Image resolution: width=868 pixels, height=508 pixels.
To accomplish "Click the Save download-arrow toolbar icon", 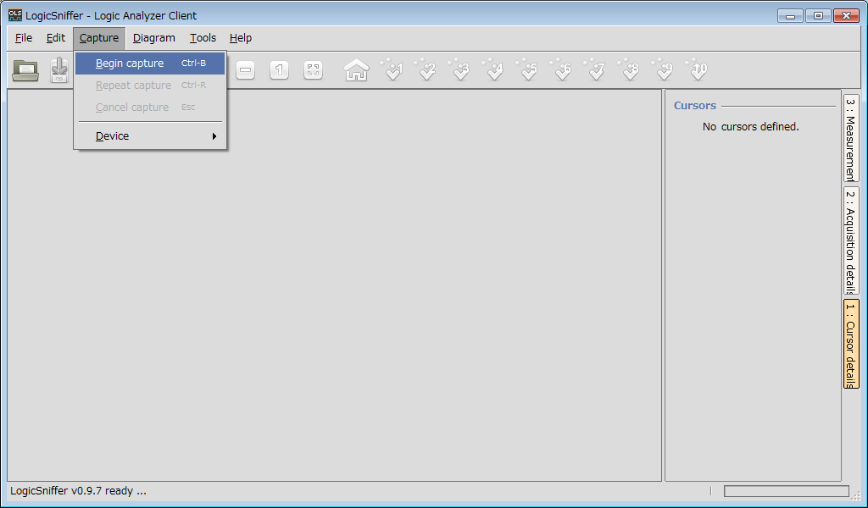I will [x=59, y=70].
